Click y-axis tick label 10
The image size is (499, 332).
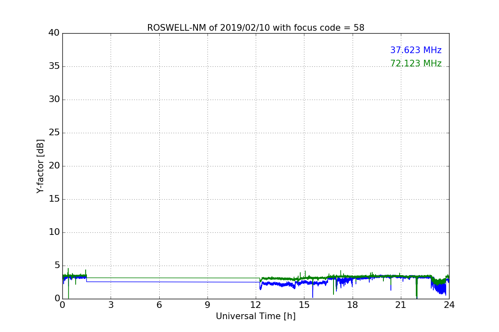click(54, 232)
